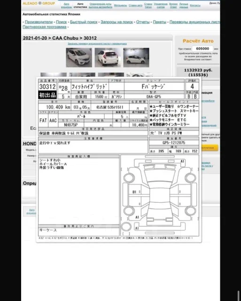Click the 初出品 black label
The width and height of the screenshot is (241, 301).
[47, 95]
